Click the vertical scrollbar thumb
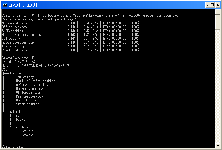Image resolution: width=222 pixels, height=150 pixels. [x=218, y=22]
